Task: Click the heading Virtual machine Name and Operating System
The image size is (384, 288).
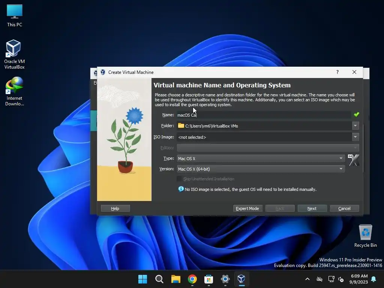Action: point(222,85)
